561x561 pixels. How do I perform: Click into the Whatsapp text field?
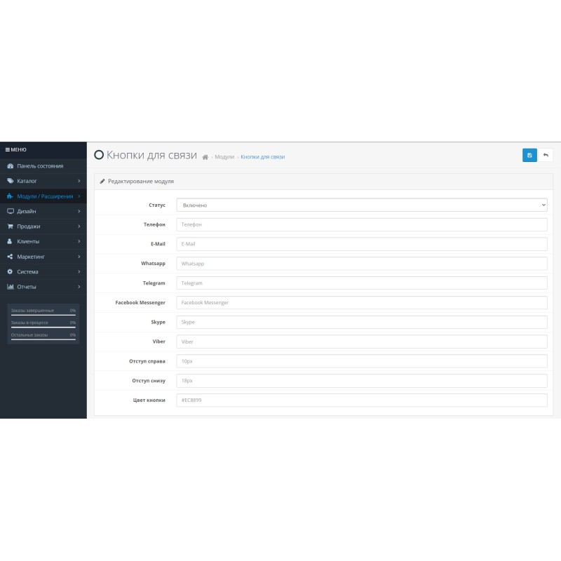(x=361, y=264)
